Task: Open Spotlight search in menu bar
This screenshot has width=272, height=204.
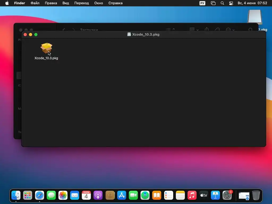Action: tap(222, 3)
